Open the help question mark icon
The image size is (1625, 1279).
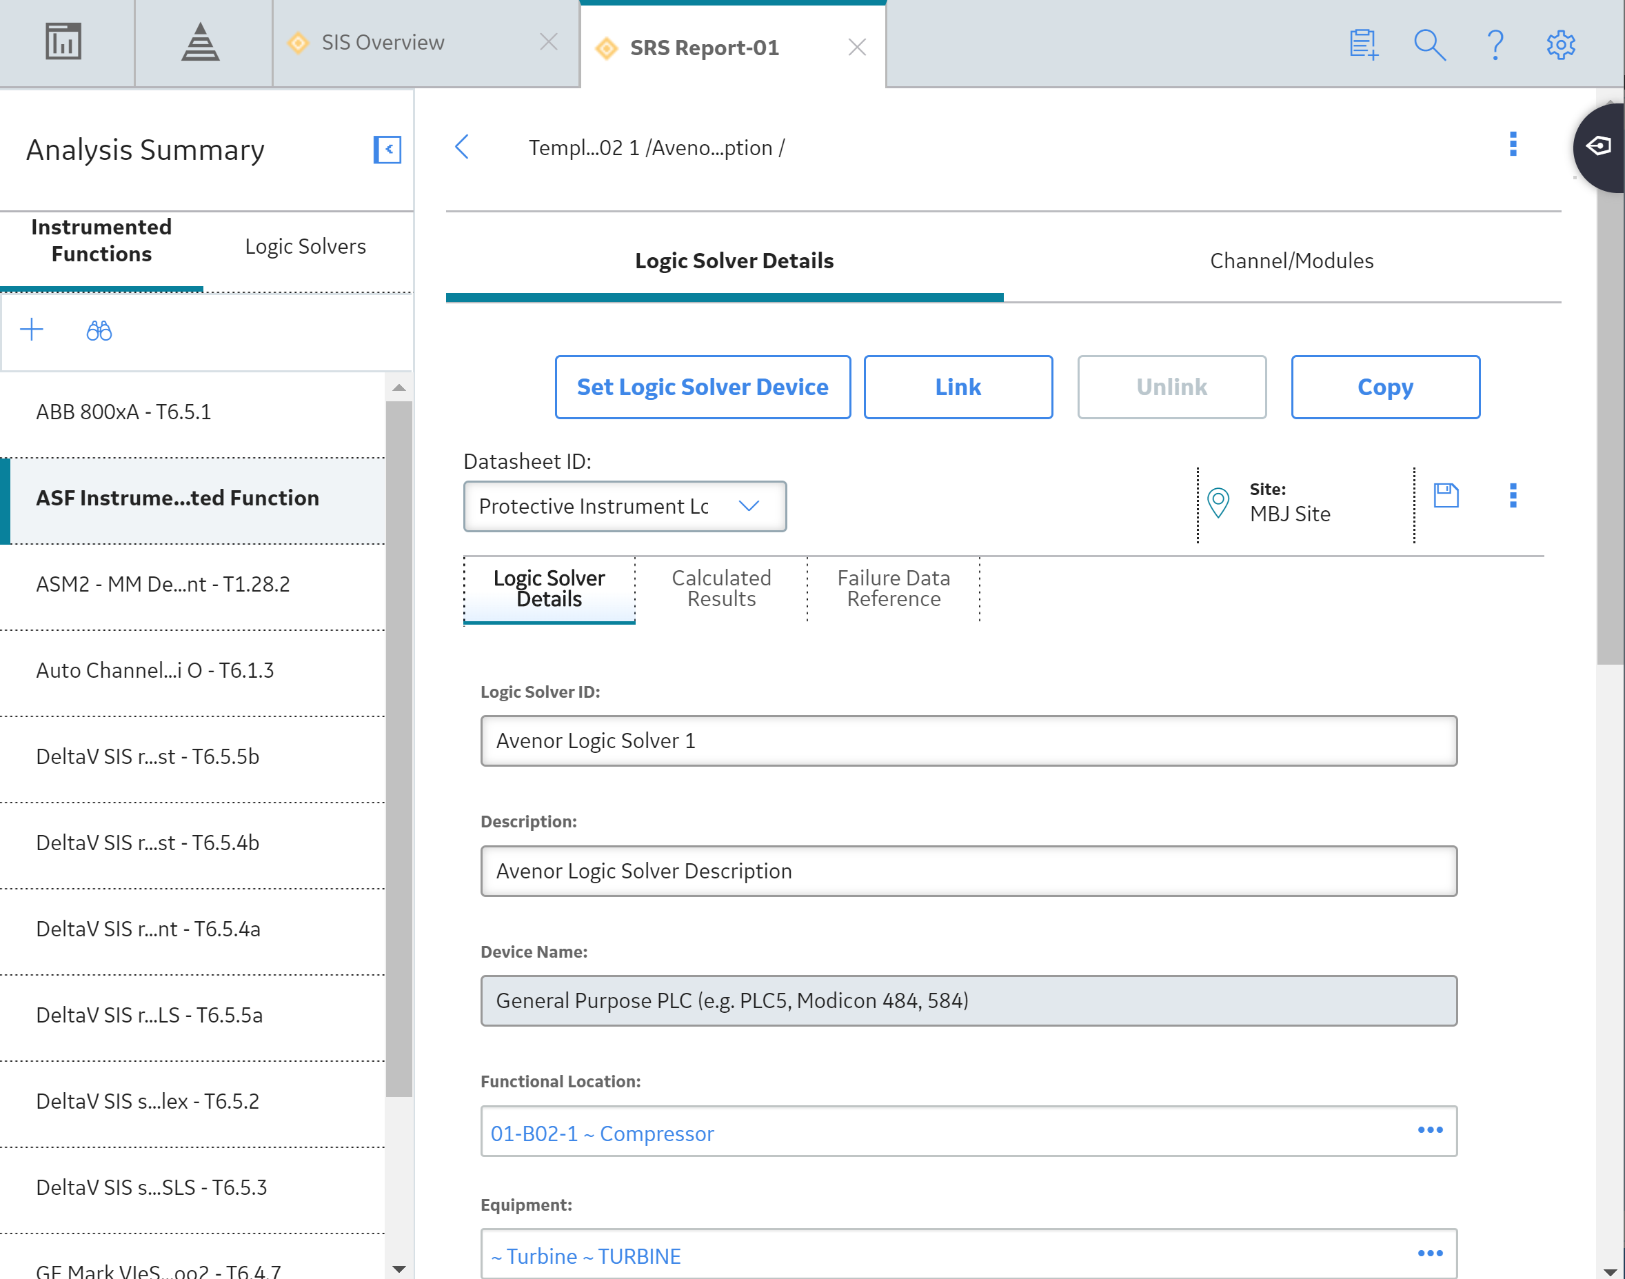tap(1495, 44)
